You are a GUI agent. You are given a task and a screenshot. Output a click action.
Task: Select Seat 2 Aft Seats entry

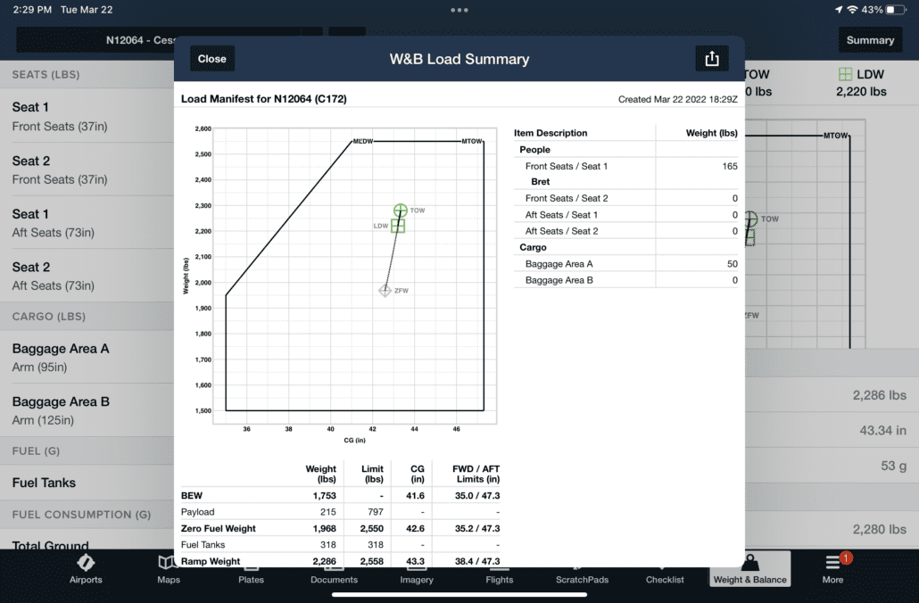pyautogui.click(x=87, y=275)
